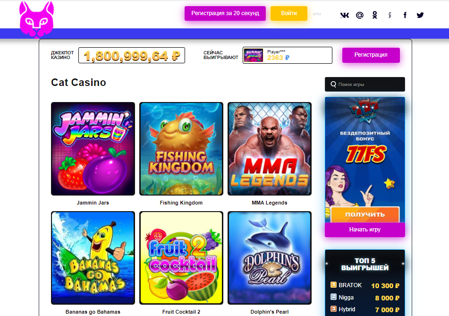Viewport: 449px width, 316px height.
Task: Log in with the Mail.ru @ icon
Action: (x=360, y=15)
